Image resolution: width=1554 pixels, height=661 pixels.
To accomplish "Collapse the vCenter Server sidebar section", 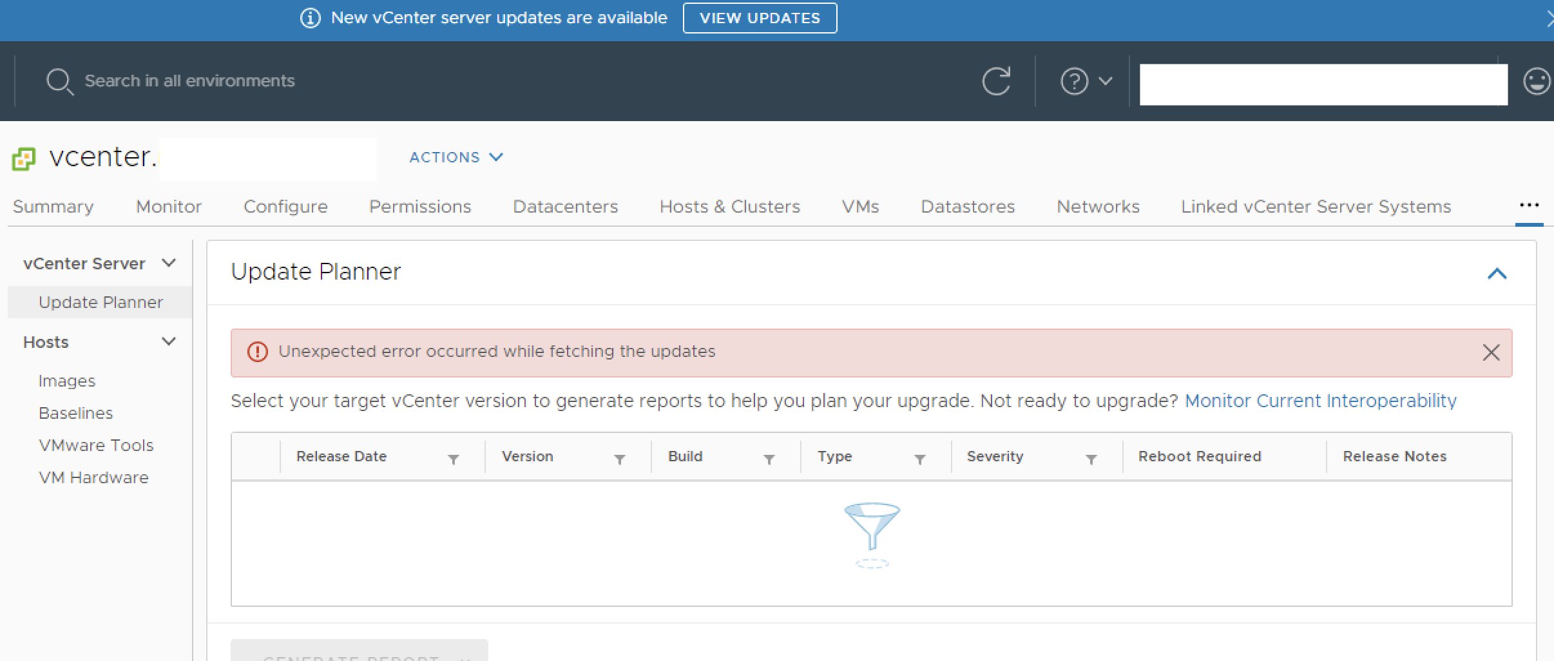I will point(169,263).
